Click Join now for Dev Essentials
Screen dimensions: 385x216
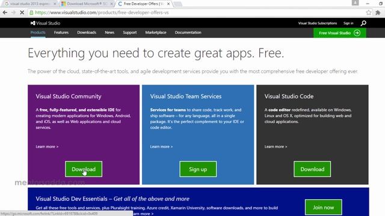(324, 207)
